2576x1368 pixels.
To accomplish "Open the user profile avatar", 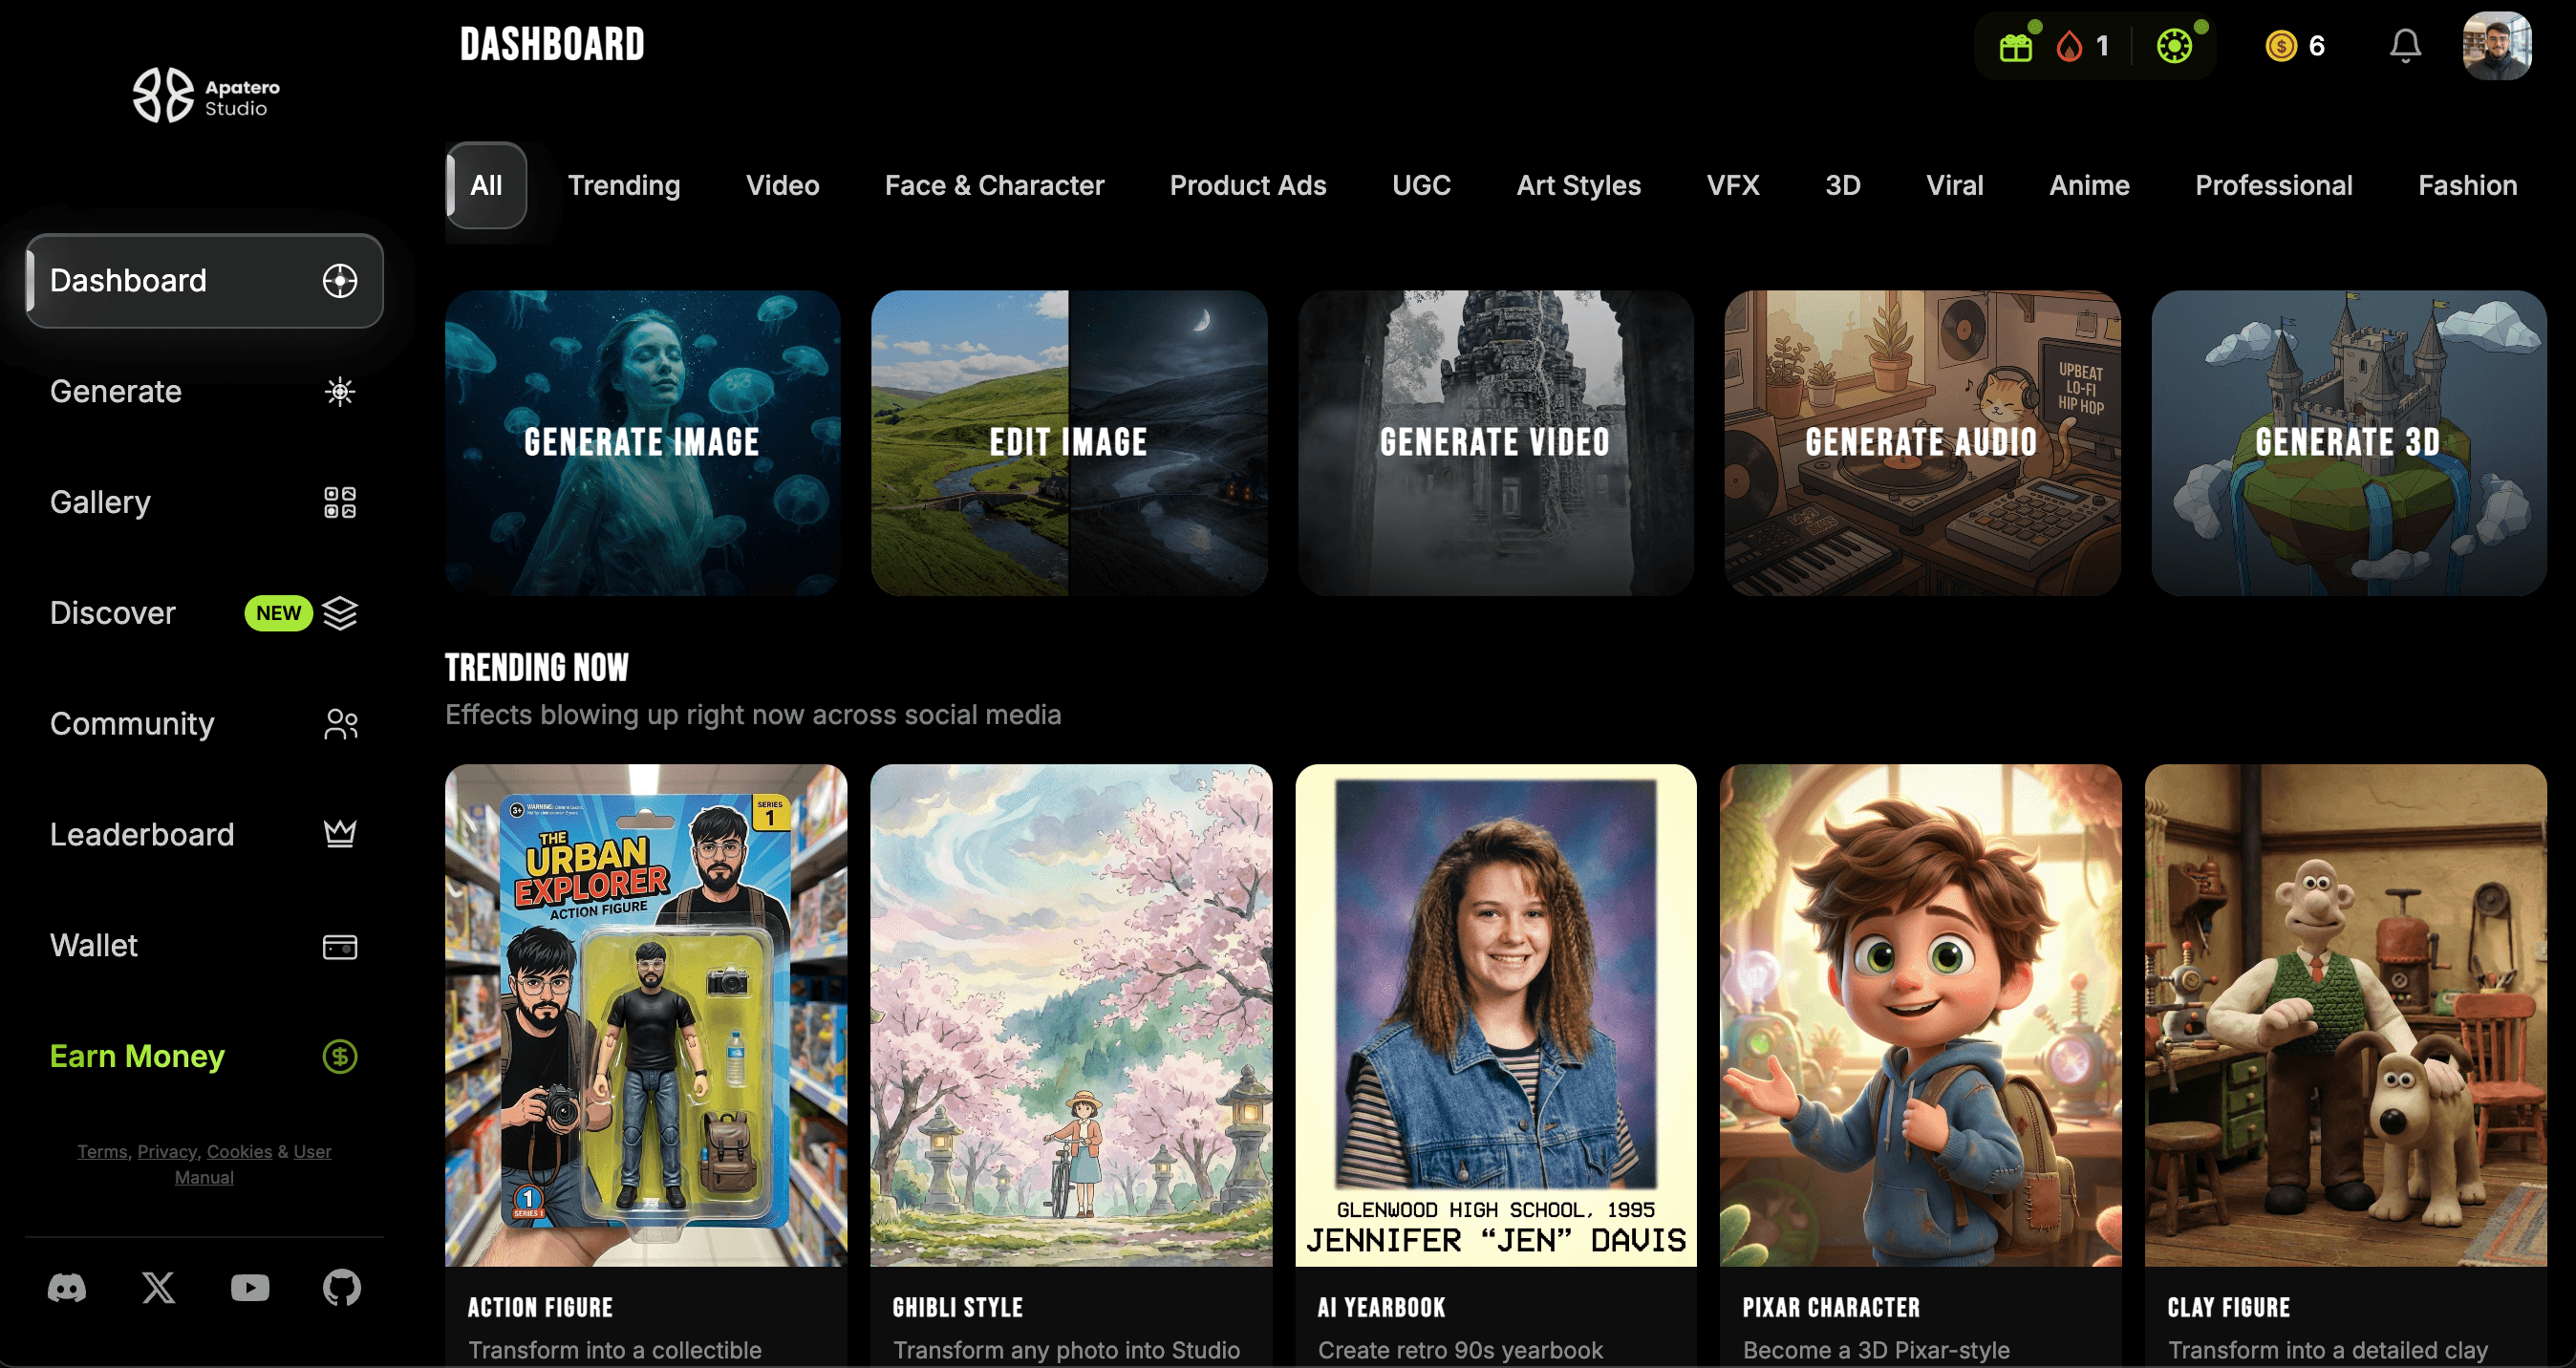I will click(x=2495, y=46).
